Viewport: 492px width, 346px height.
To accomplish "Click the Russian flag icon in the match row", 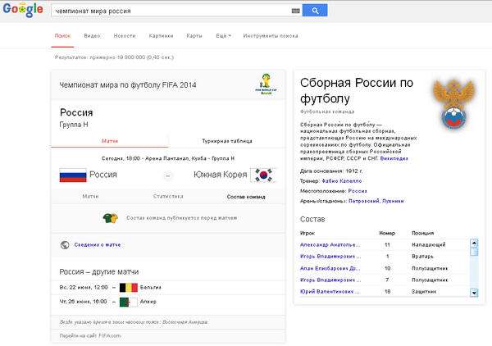I will [73, 175].
